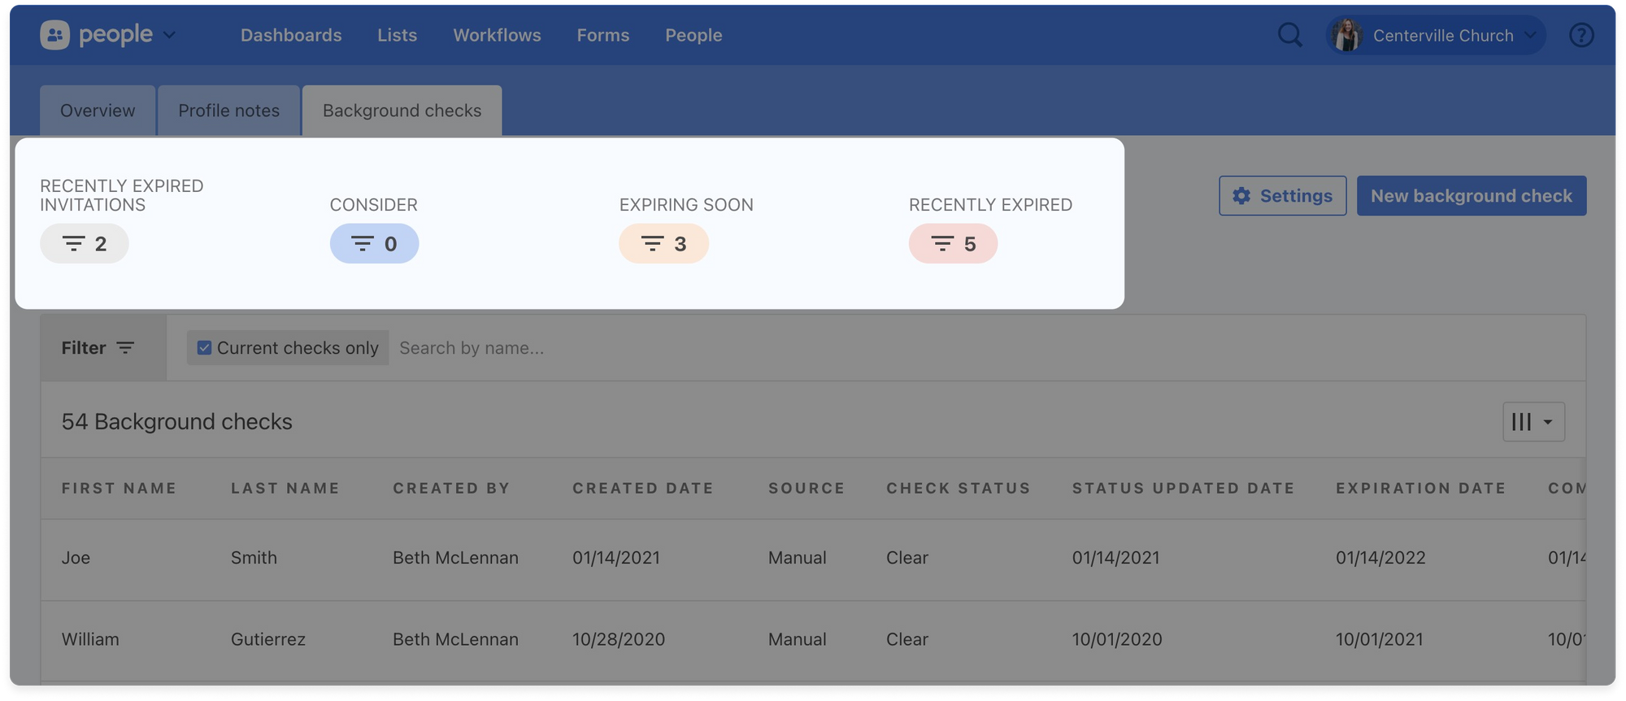
Task: Open the Workflows menu
Action: (x=497, y=35)
